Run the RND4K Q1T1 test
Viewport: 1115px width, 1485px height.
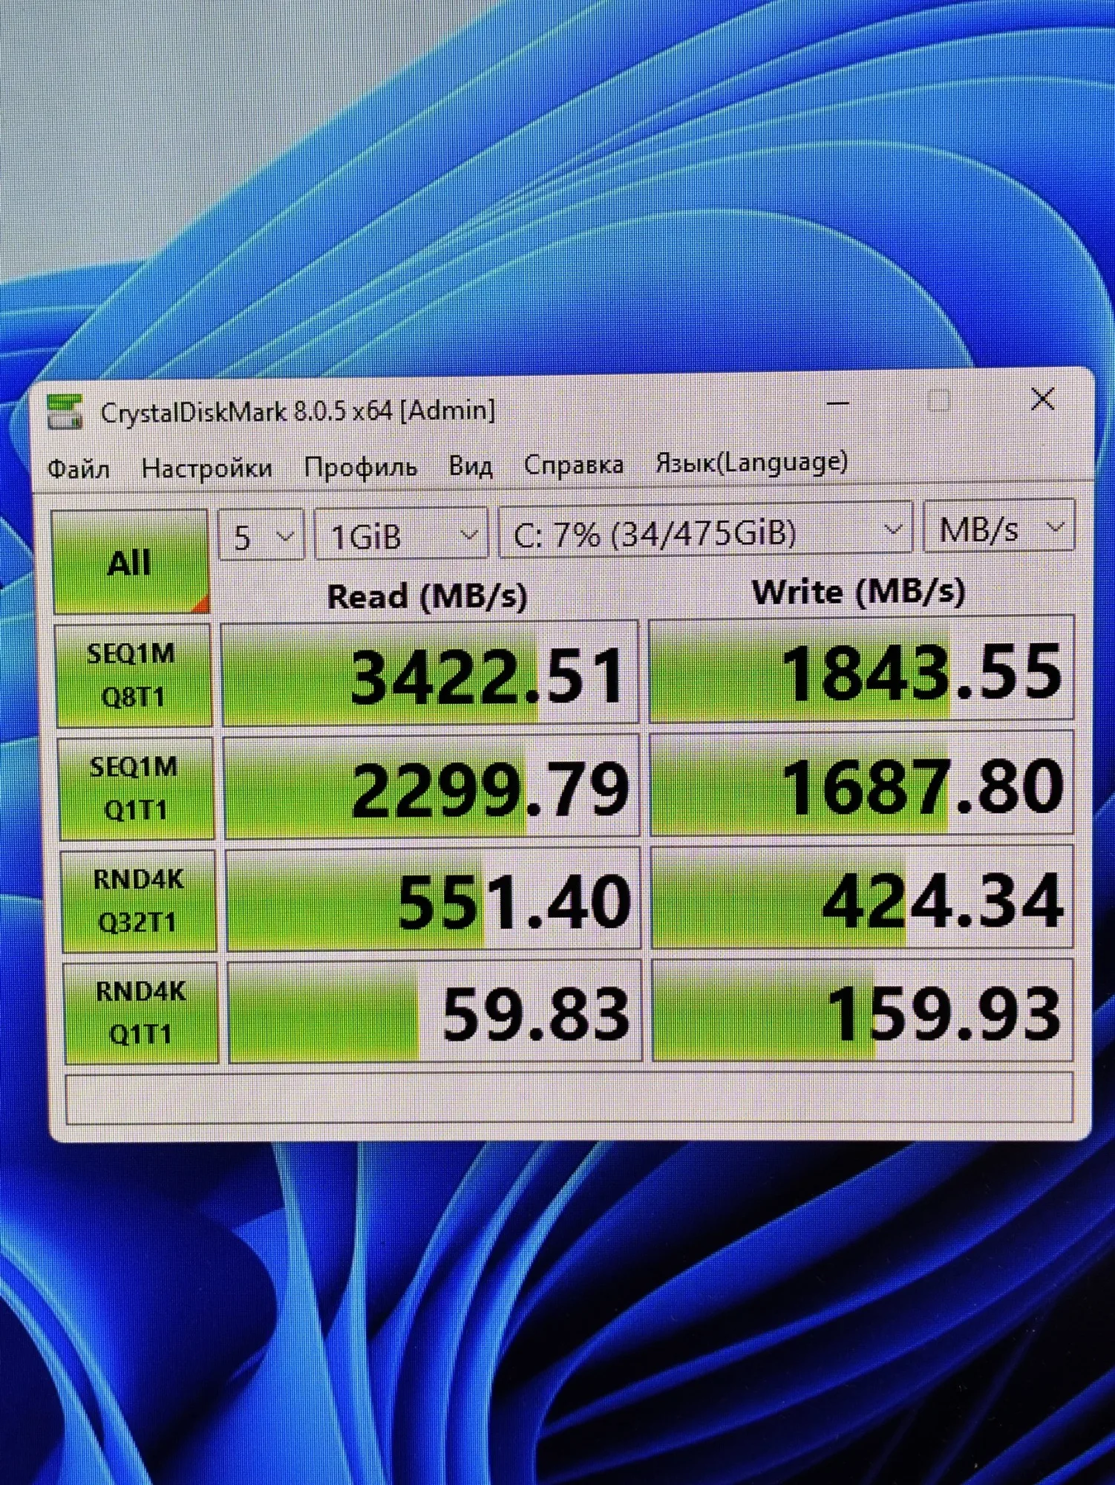(x=141, y=1013)
